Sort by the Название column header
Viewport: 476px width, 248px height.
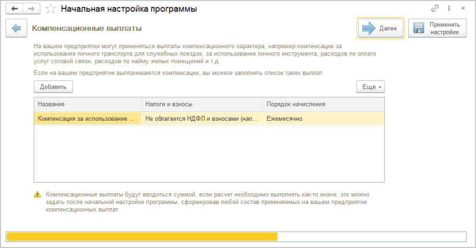click(x=87, y=105)
